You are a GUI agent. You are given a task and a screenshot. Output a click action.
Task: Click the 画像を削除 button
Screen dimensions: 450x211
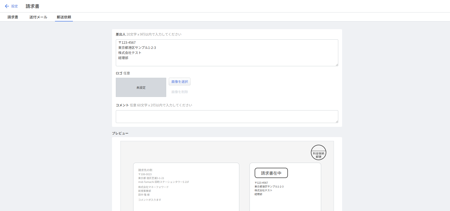click(179, 92)
